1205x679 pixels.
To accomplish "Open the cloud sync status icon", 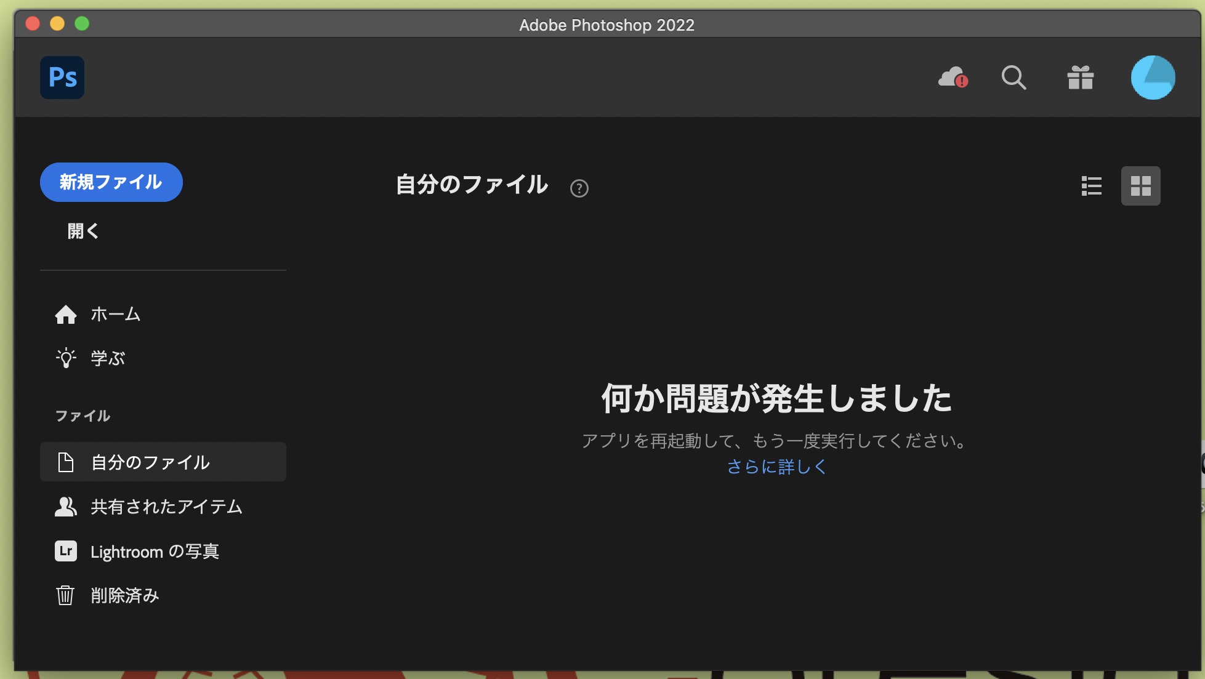I will coord(952,78).
